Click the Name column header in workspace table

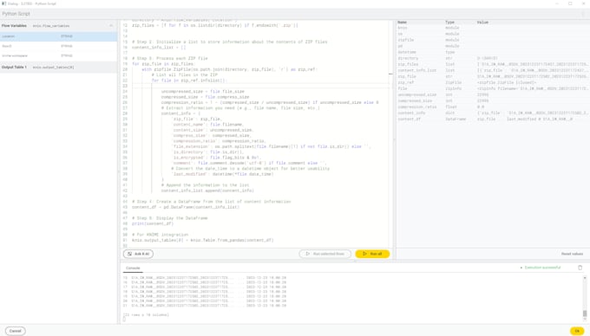pos(403,23)
